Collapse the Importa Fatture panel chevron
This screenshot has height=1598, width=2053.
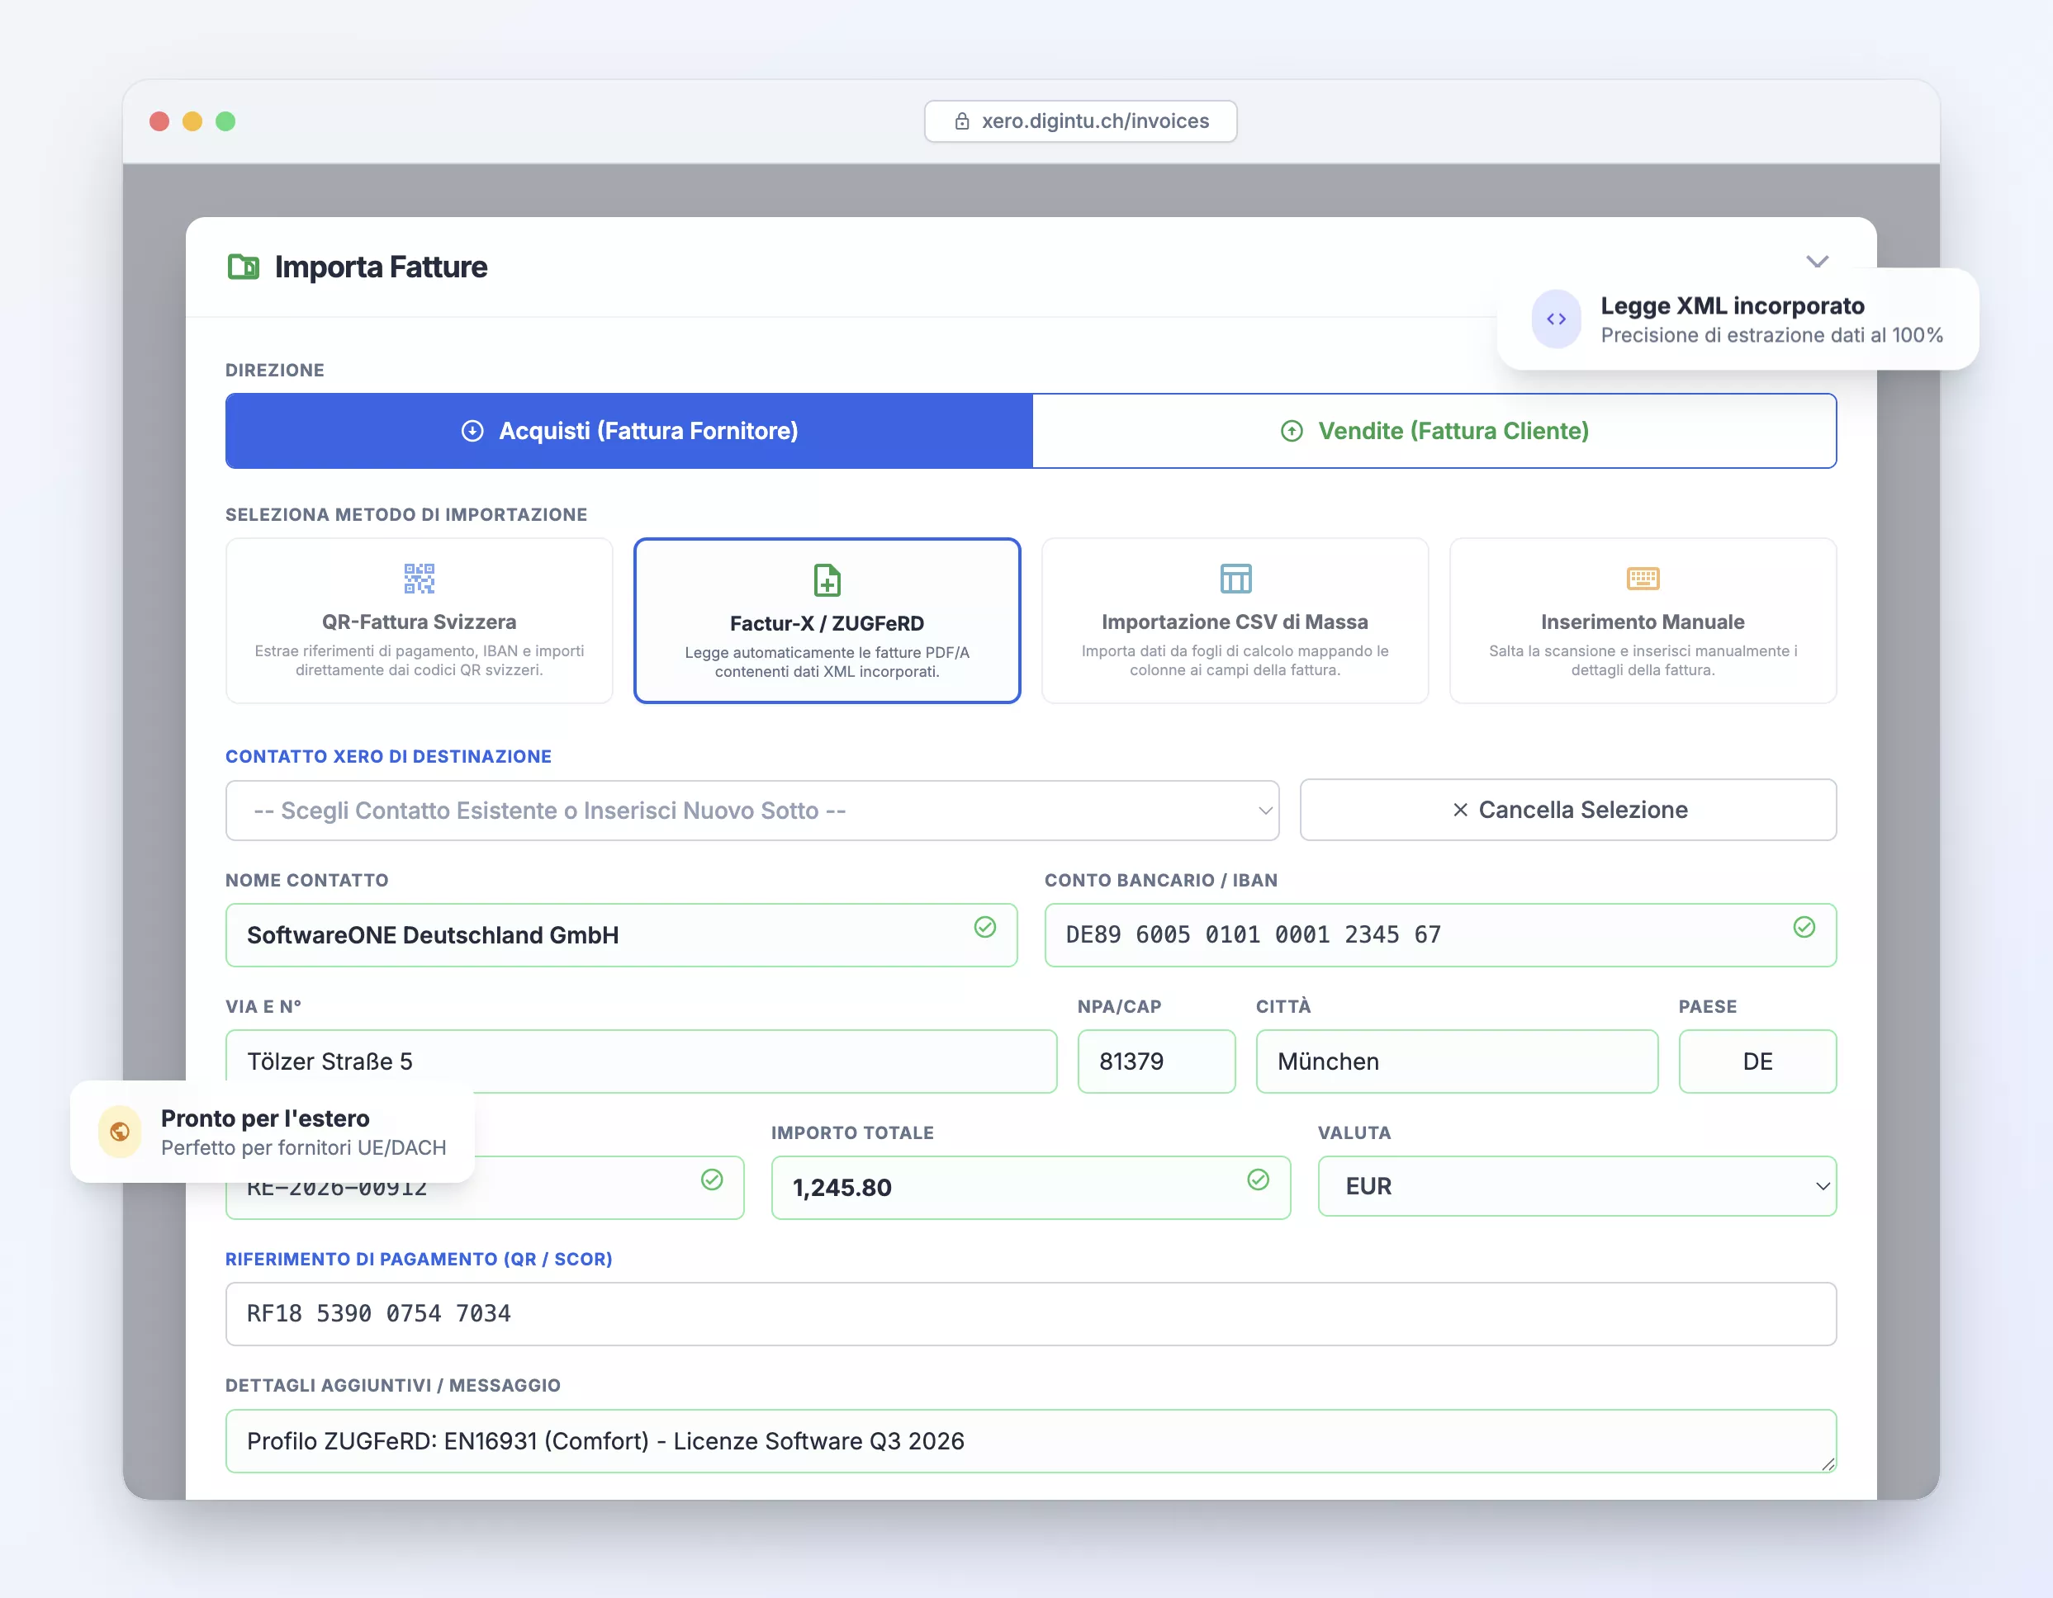1817,261
